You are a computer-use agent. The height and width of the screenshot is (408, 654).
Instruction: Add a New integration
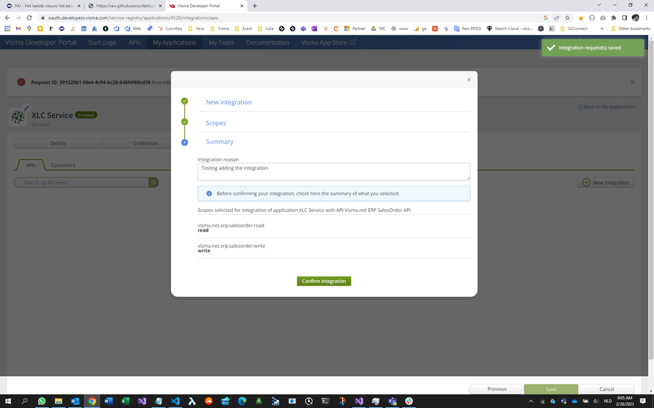(x=606, y=182)
